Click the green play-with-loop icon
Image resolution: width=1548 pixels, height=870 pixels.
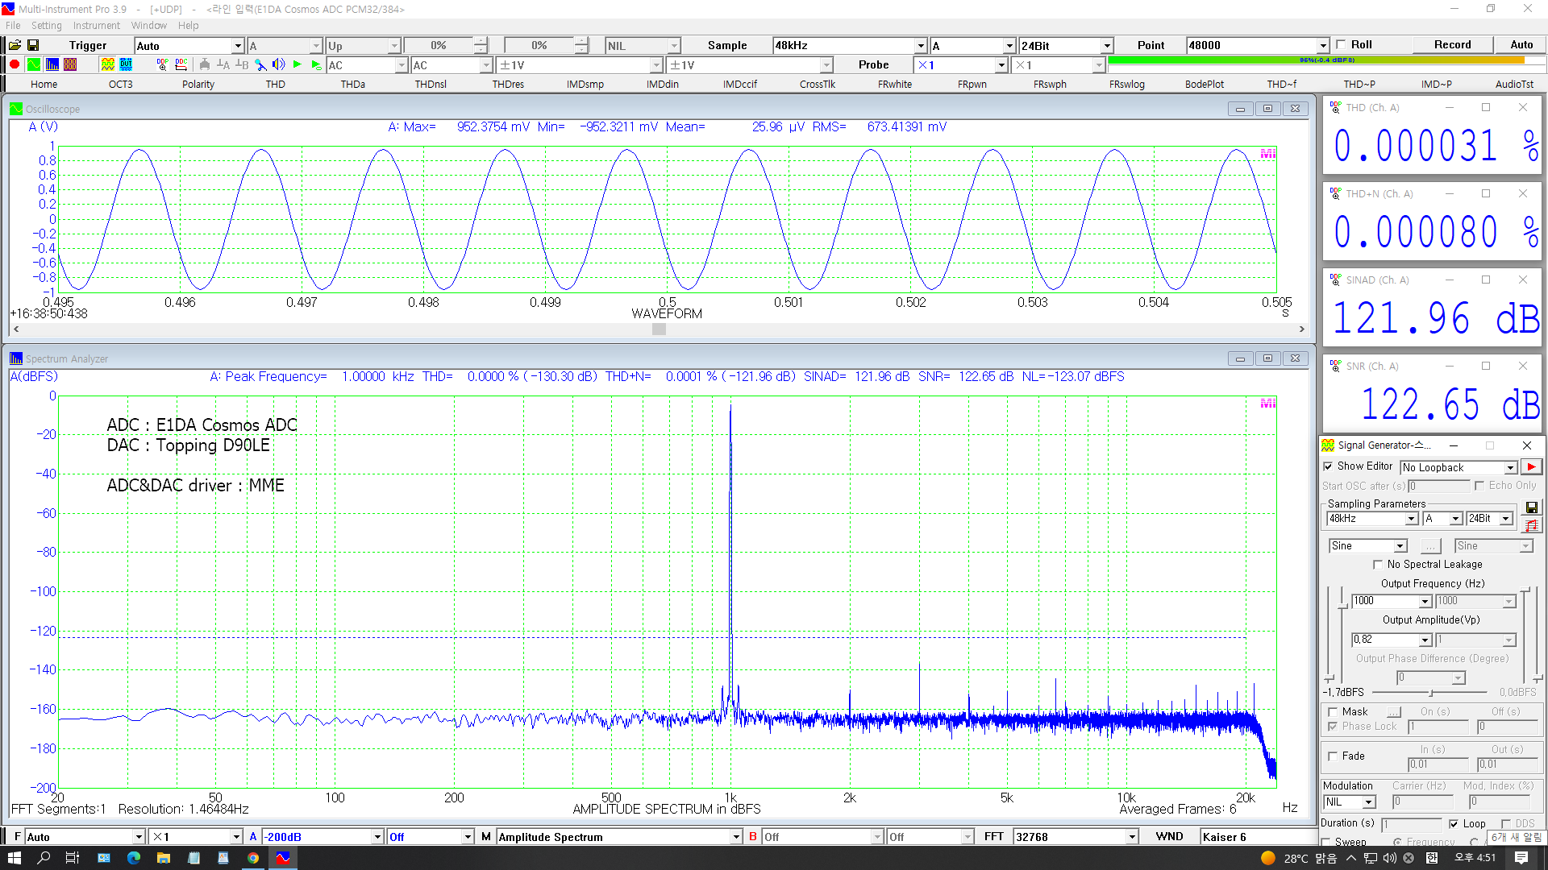(x=316, y=65)
